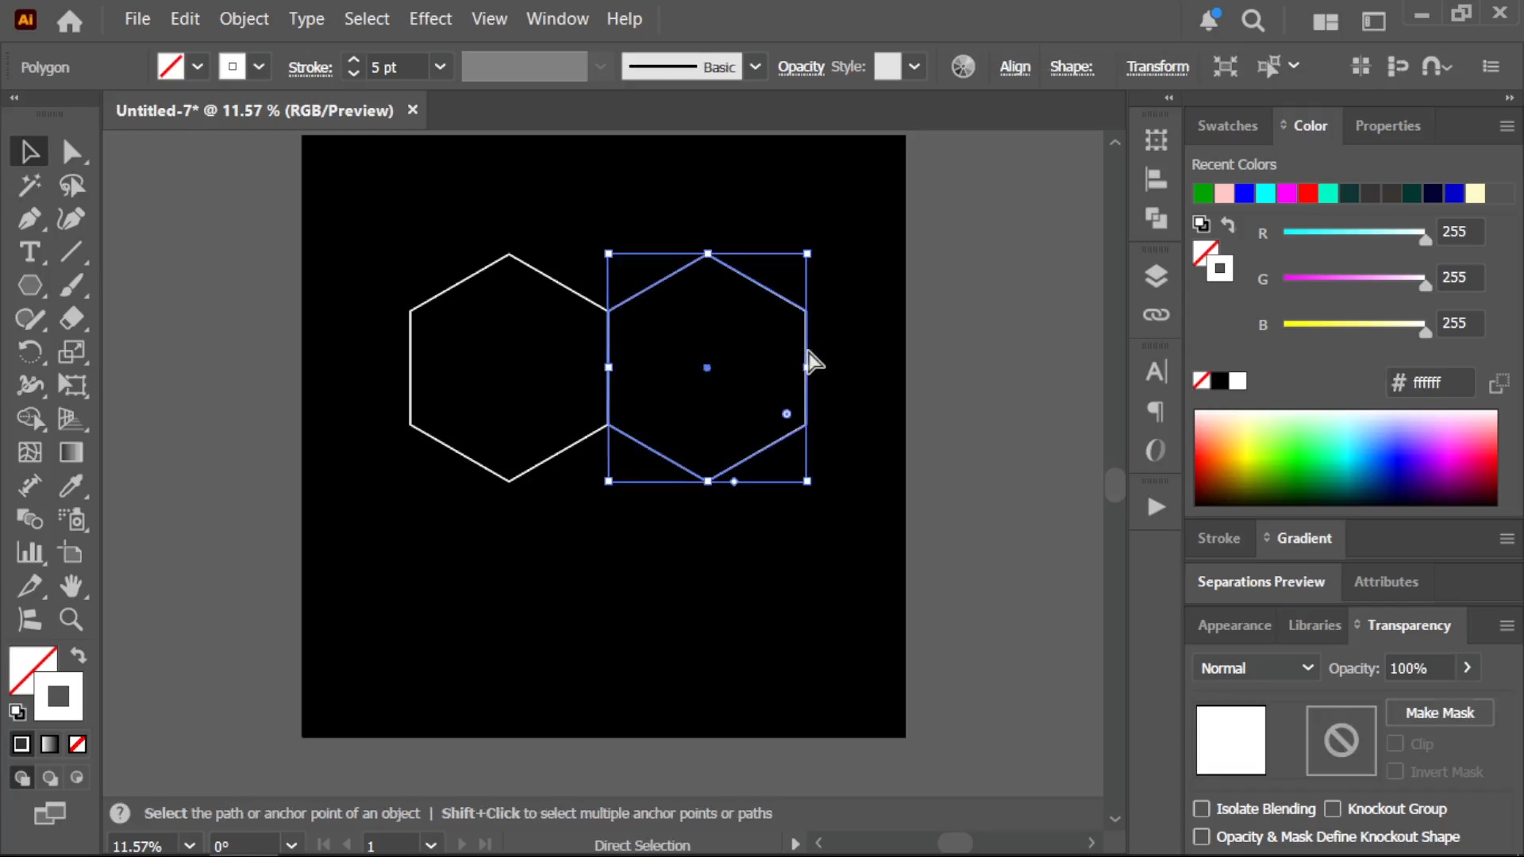The image size is (1524, 857).
Task: Select the Type tool
Action: 29,252
